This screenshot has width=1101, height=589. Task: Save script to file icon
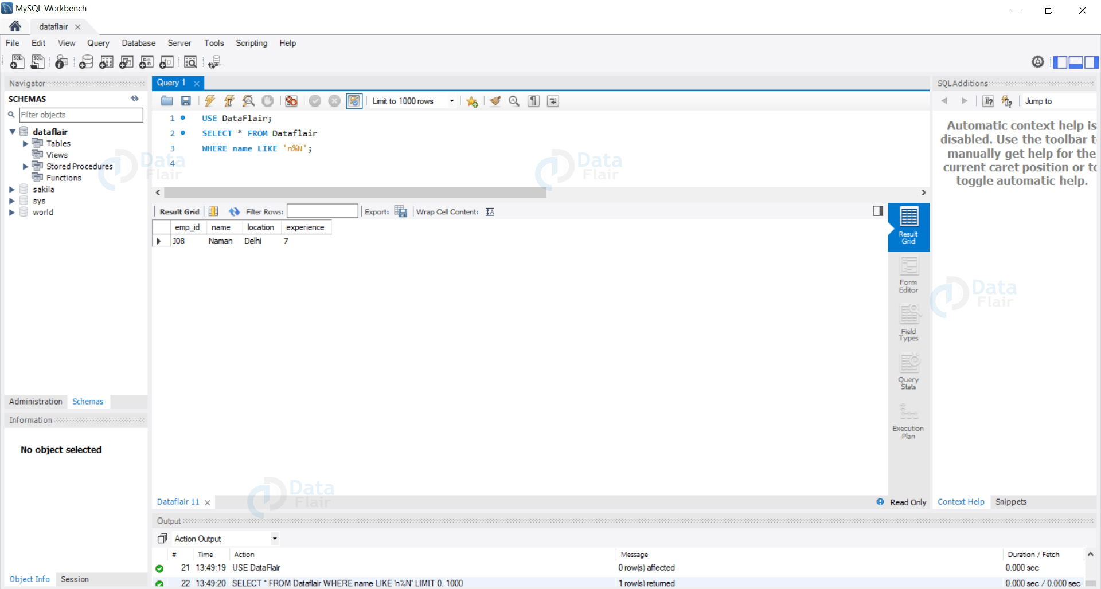[x=186, y=101]
